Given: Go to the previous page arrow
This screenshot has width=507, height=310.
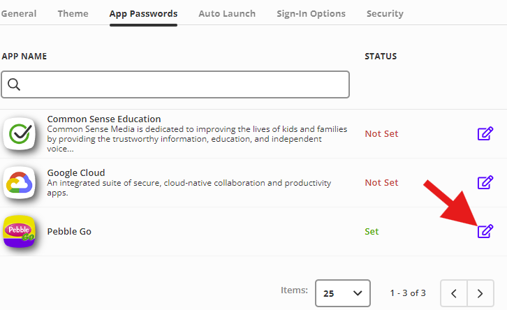Looking at the screenshot, I should [455, 293].
